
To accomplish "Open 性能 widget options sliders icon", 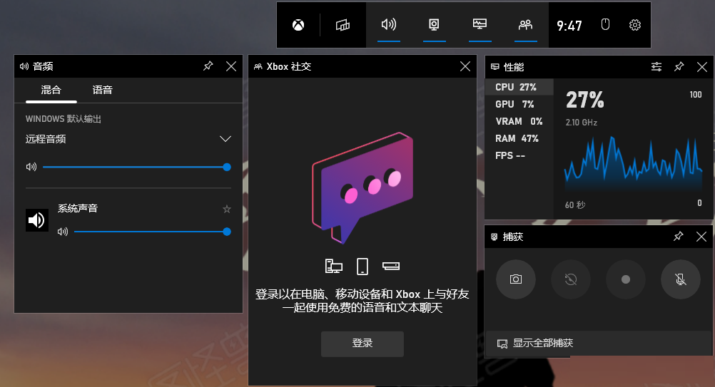I will [656, 67].
